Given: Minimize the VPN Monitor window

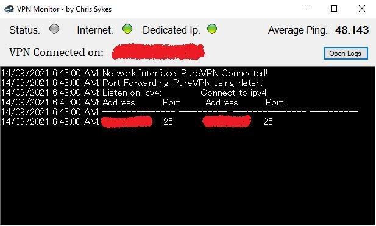Looking at the screenshot, I should click(307, 9).
